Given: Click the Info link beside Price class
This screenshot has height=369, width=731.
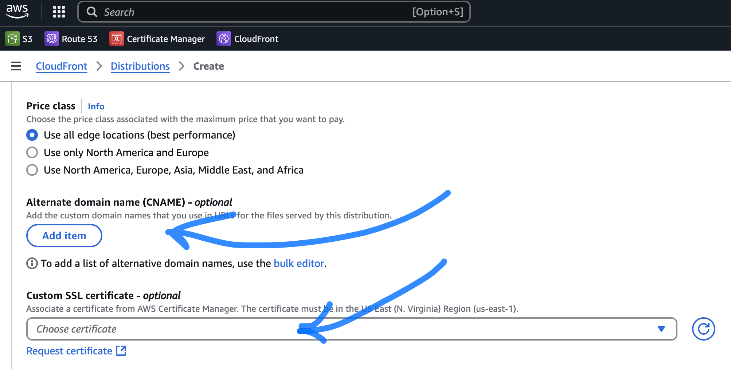Looking at the screenshot, I should 96,106.
